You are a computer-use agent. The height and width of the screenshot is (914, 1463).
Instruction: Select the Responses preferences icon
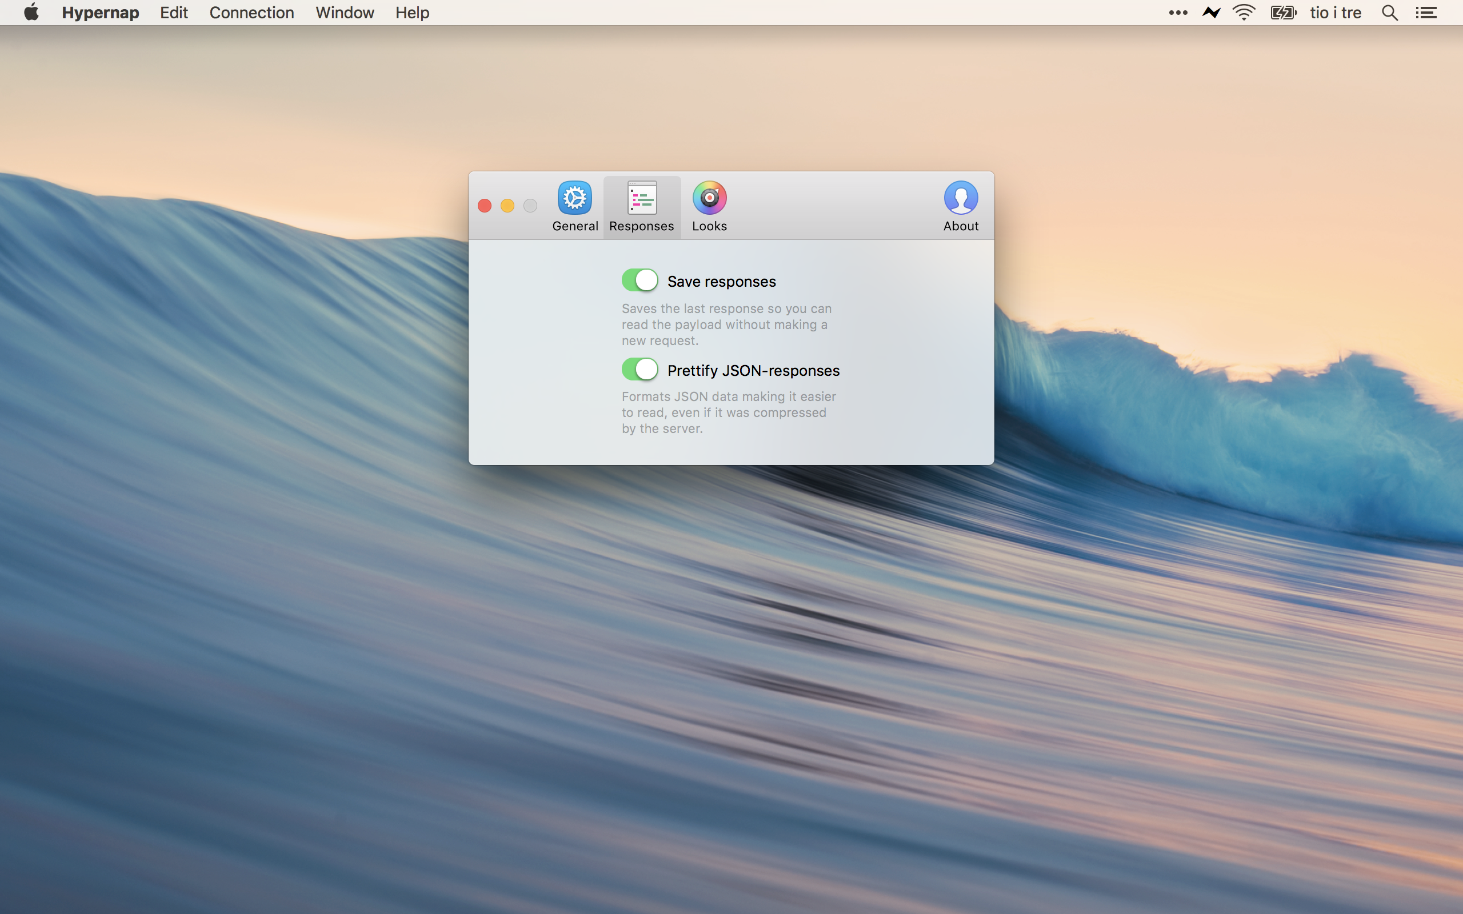[641, 198]
